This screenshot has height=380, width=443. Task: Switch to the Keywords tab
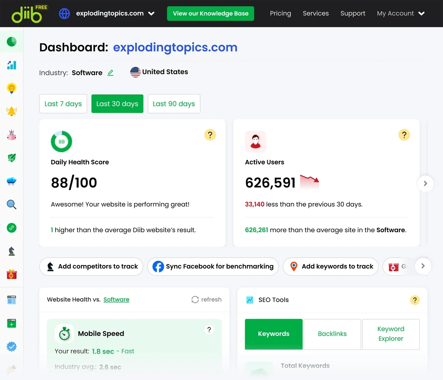pos(274,334)
